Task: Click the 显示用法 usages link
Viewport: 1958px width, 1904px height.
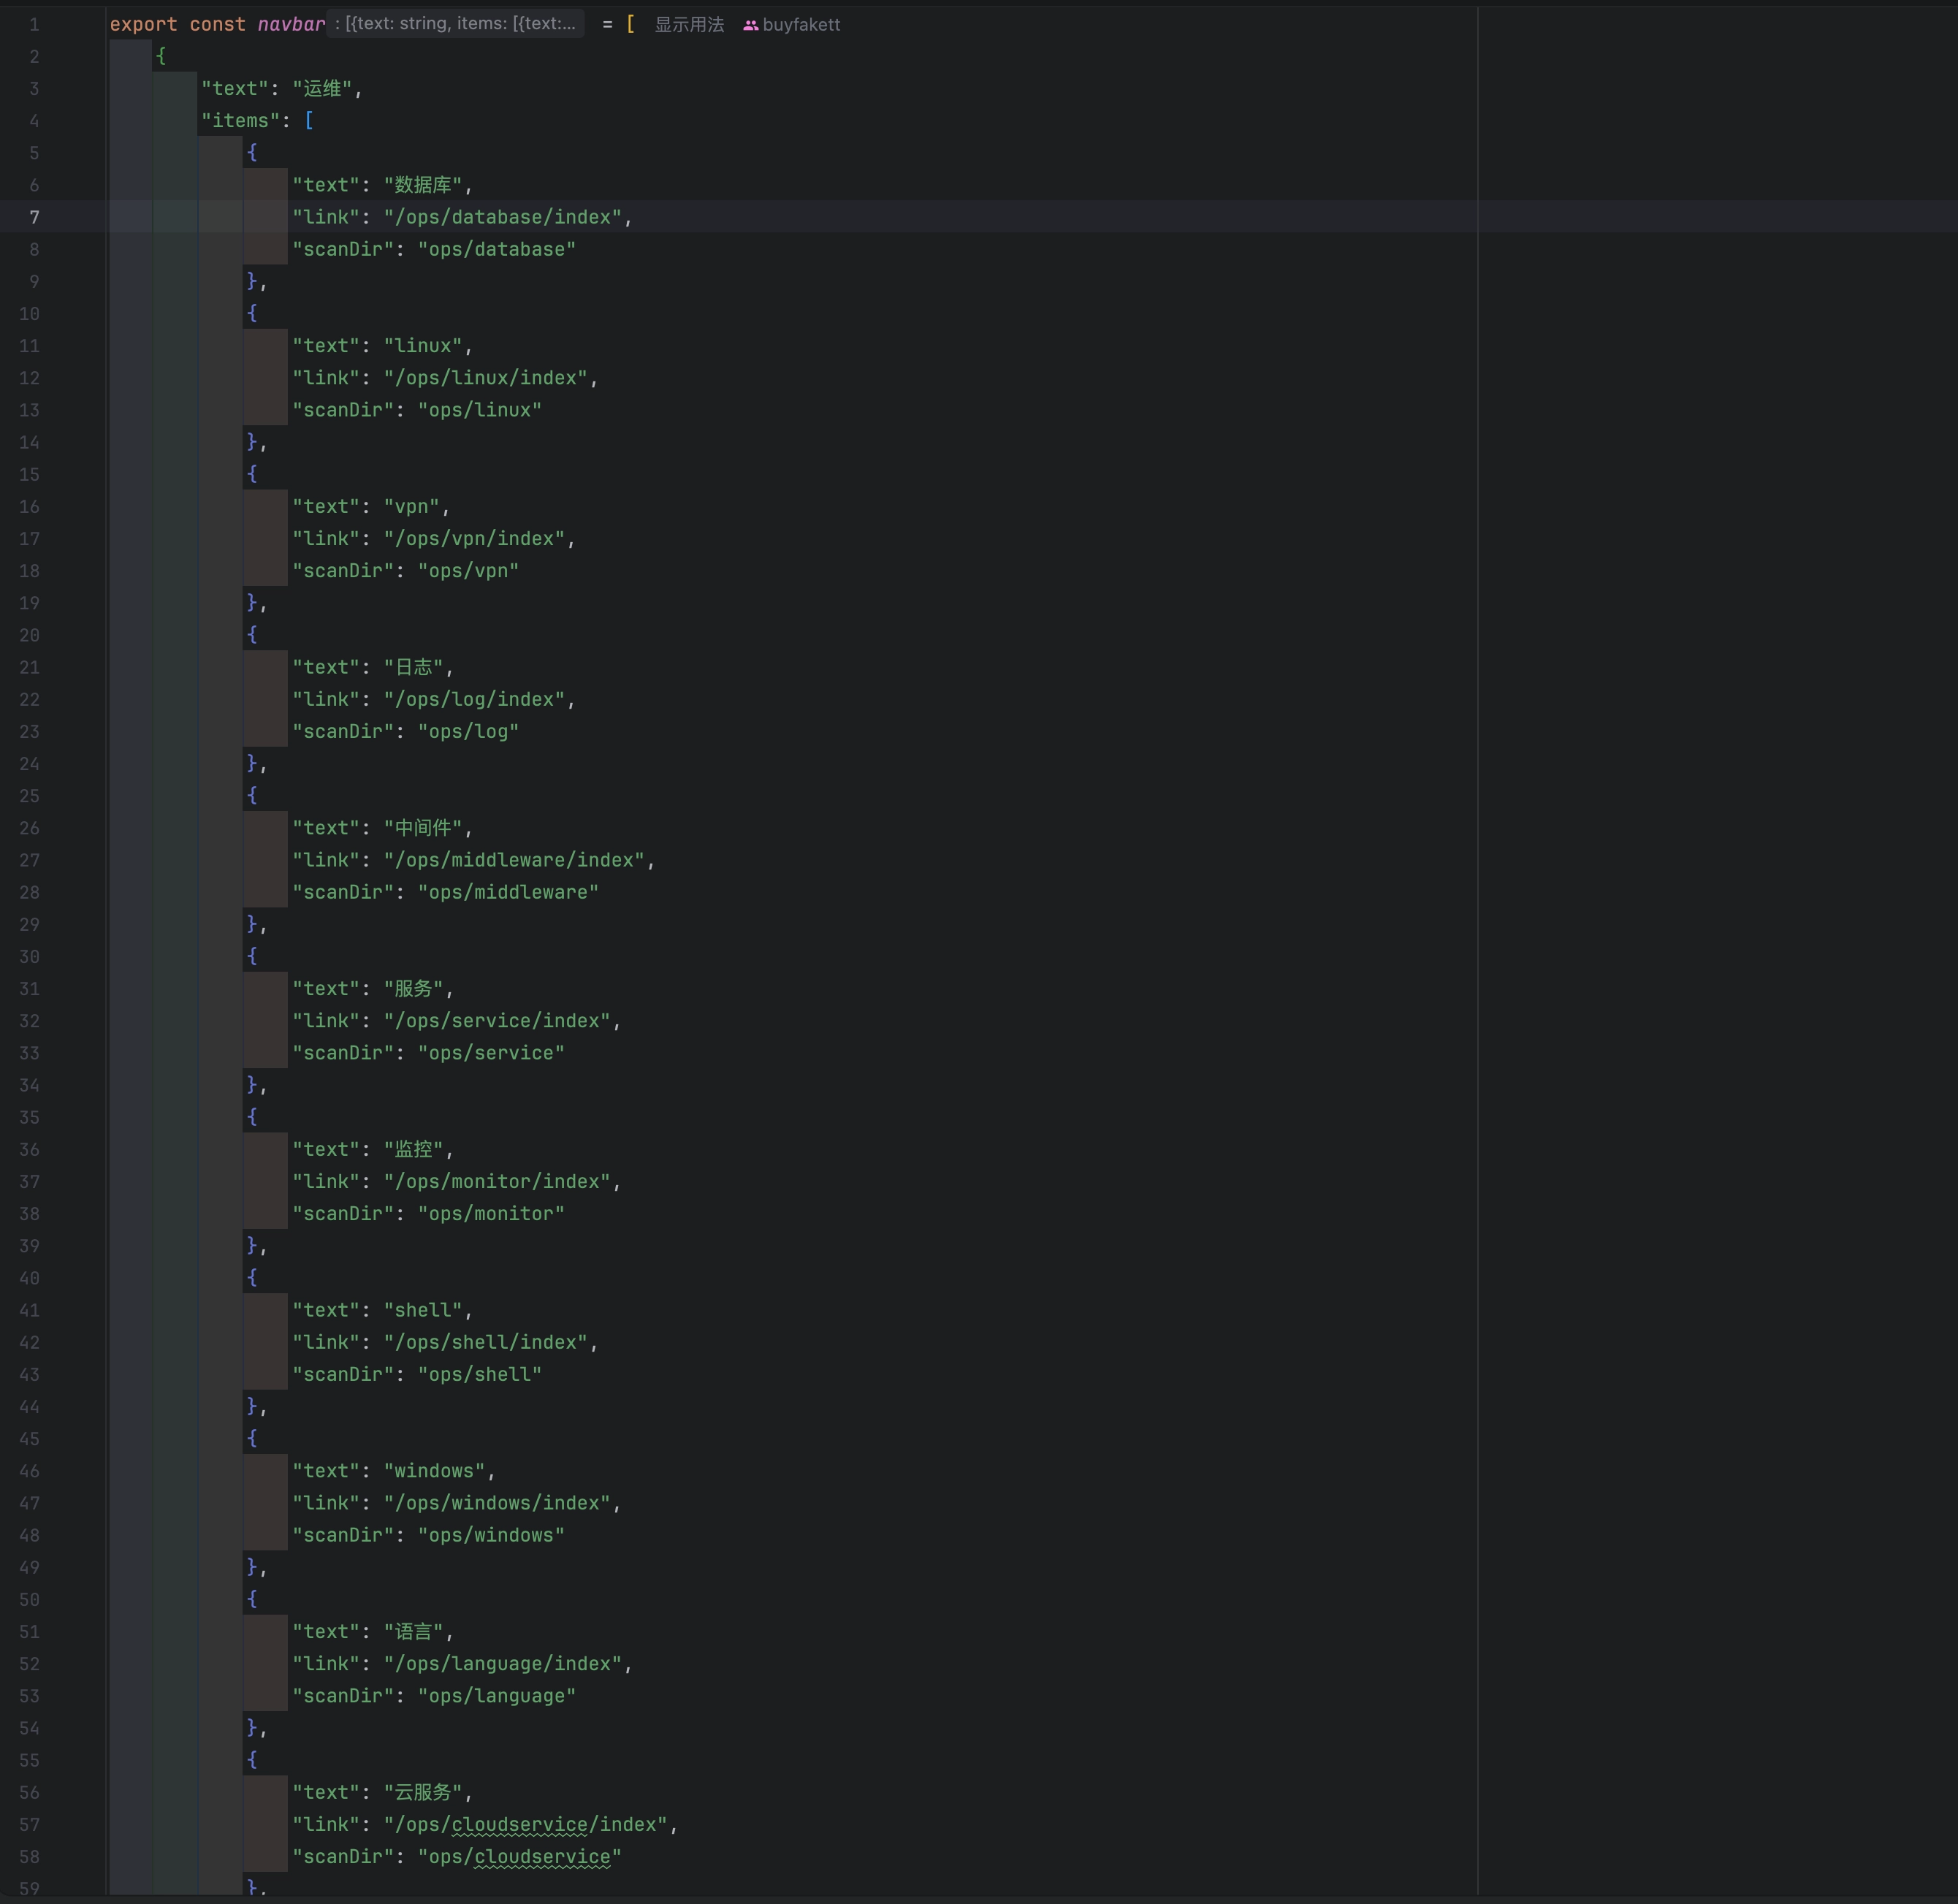Action: 688,25
